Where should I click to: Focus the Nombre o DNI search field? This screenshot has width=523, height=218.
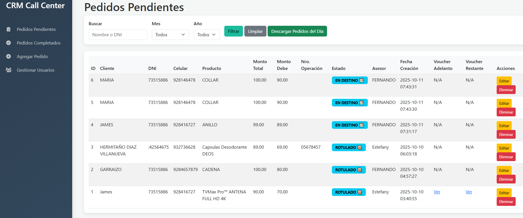[118, 35]
